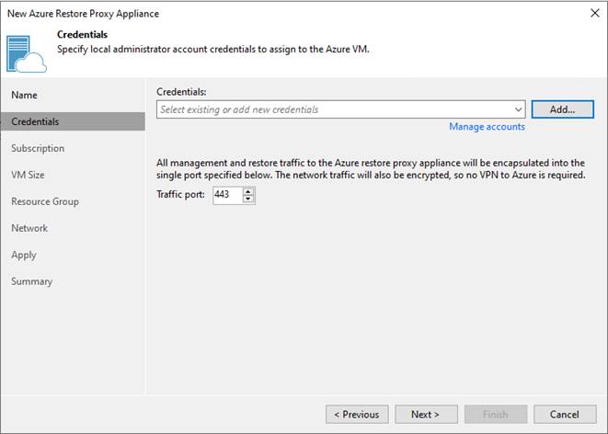Select the Subscription step in sidebar
Viewport: 608px width, 434px height.
coord(38,148)
